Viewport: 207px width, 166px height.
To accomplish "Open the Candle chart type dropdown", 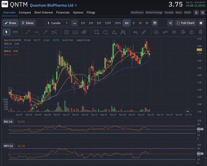I will [x=58, y=23].
